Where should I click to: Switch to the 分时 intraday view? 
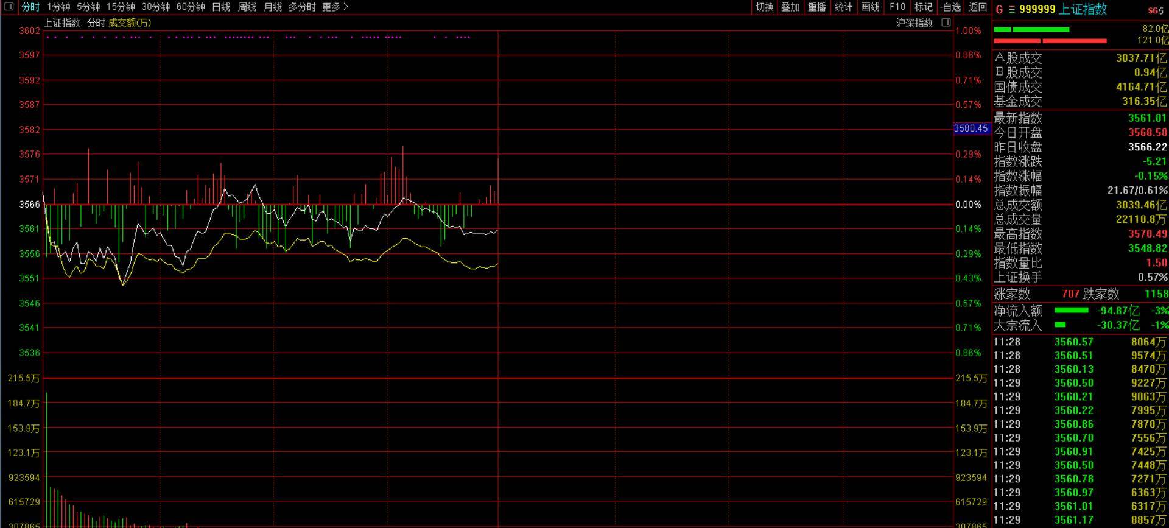tap(30, 7)
